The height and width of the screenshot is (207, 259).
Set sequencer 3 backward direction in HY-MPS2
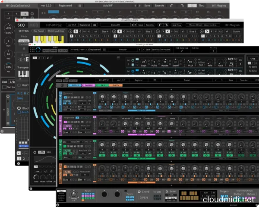(x=167, y=31)
